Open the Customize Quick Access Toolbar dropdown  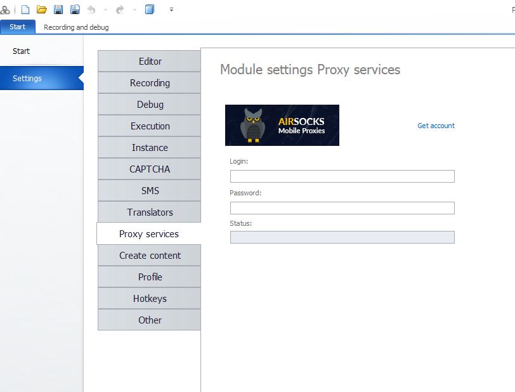click(171, 10)
